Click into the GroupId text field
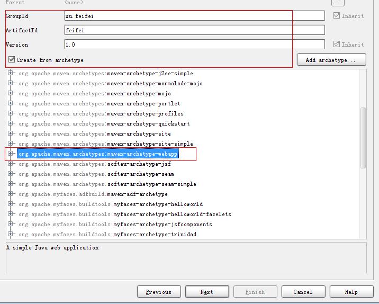379x304 pixels. [194, 16]
